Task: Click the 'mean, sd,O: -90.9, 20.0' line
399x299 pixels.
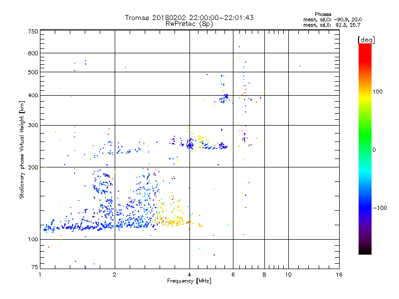Action: click(332, 19)
